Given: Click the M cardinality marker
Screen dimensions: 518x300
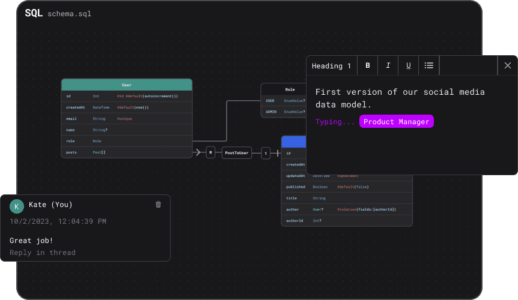Looking at the screenshot, I should pos(210,153).
